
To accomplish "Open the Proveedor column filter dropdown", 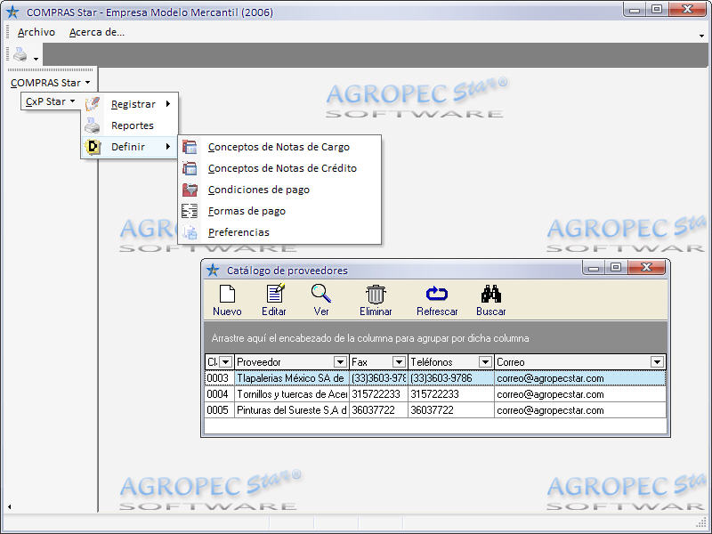I will (340, 362).
